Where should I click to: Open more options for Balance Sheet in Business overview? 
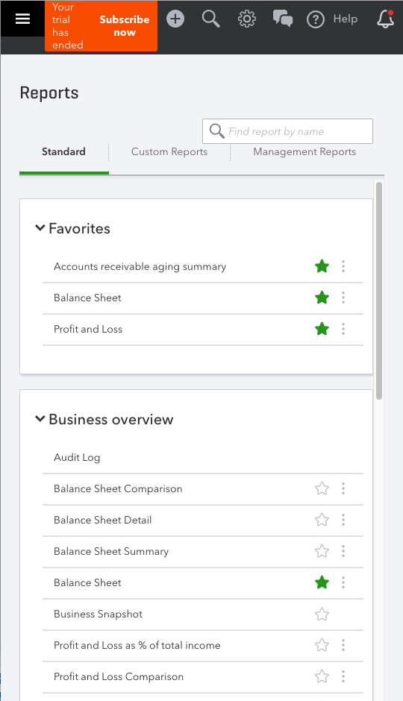(x=343, y=582)
